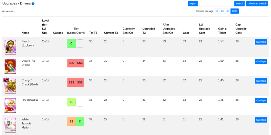Screen dimensions: 271x135
Task: Set records per page to 10
Action: [x=217, y=11]
